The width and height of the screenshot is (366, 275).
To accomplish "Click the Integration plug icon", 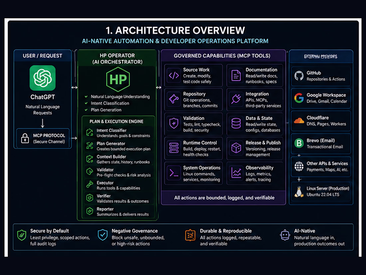I will (236, 99).
